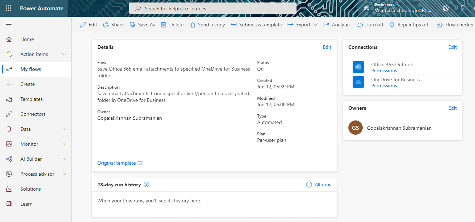The width and height of the screenshot is (475, 222).
Task: Open the Flow checker
Action: 455,25
